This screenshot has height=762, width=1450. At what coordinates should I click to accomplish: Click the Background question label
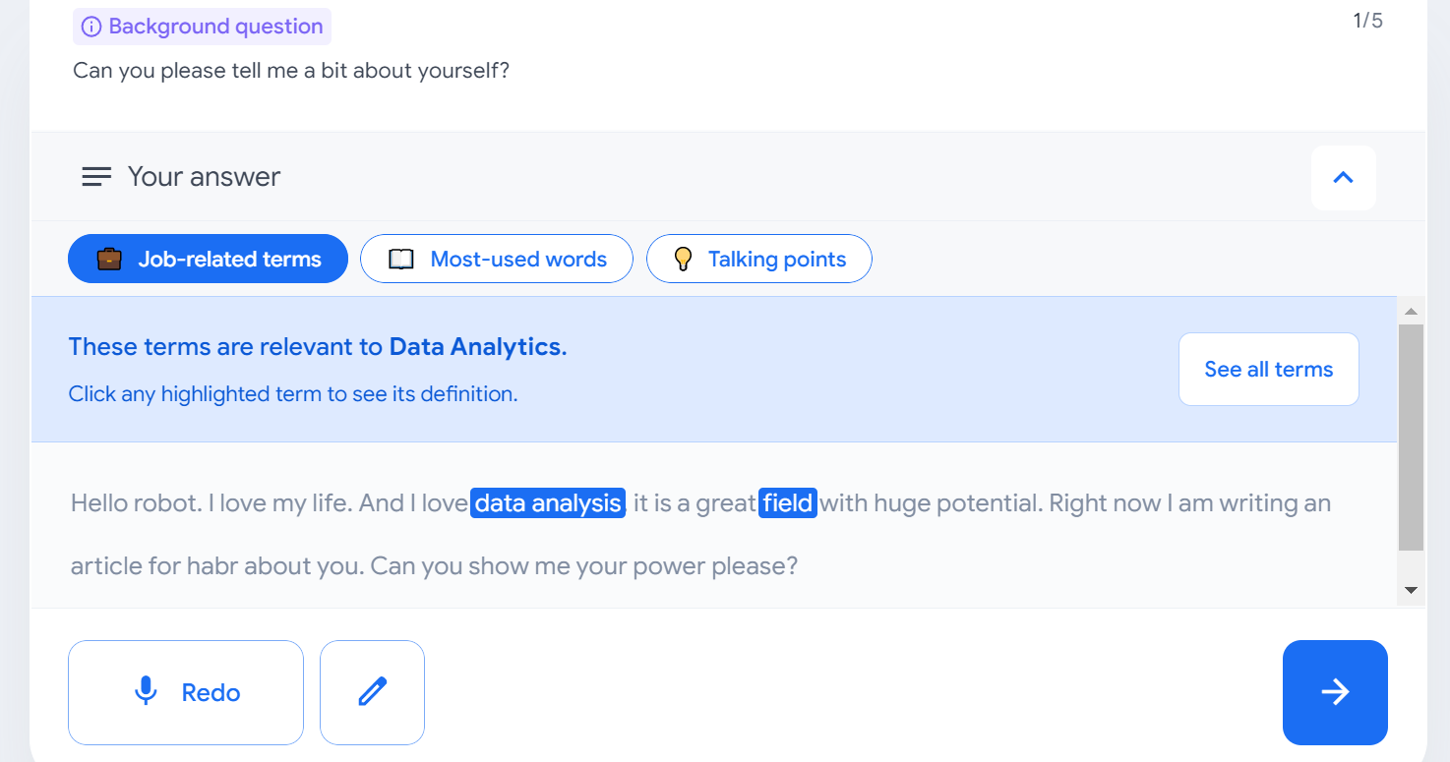(x=215, y=27)
